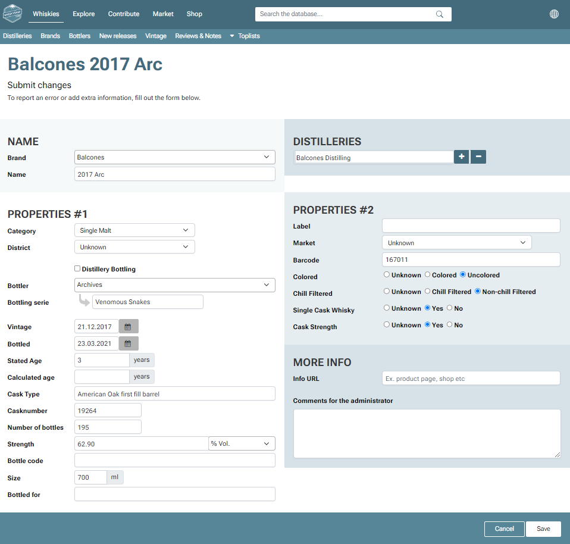Add a distillery with plus button
570x544 pixels.
[x=461, y=157]
